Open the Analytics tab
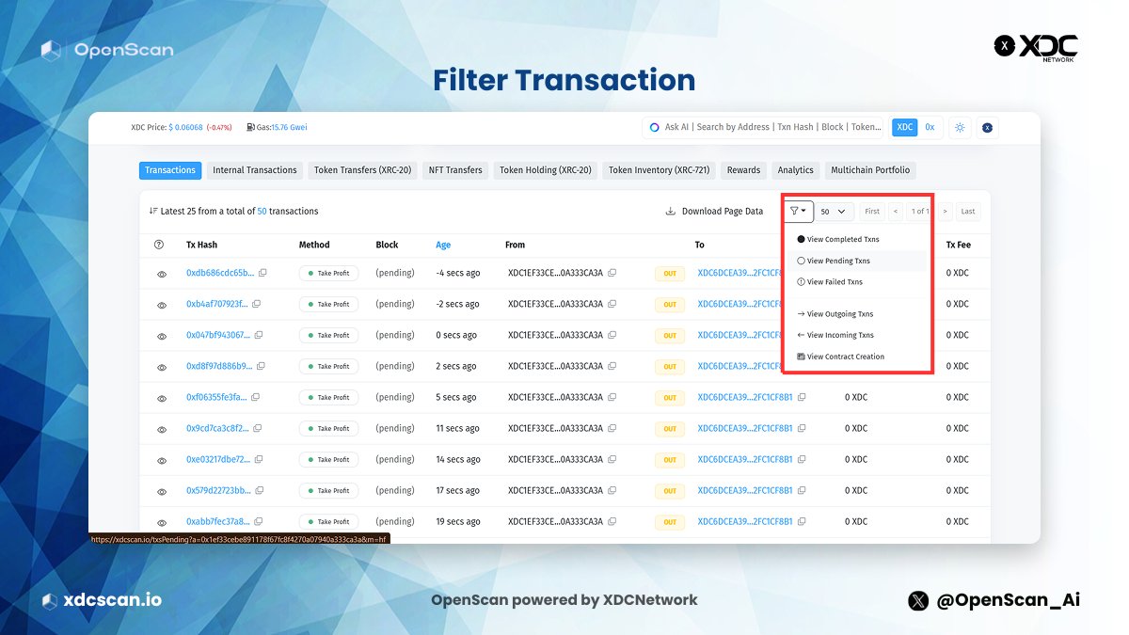Image resolution: width=1129 pixels, height=635 pixels. [x=795, y=170]
